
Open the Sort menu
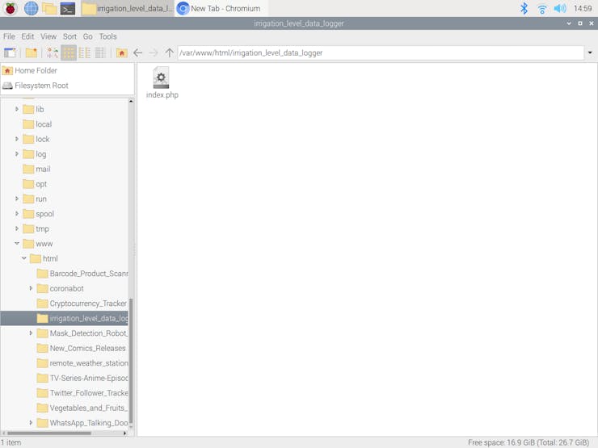pos(69,36)
